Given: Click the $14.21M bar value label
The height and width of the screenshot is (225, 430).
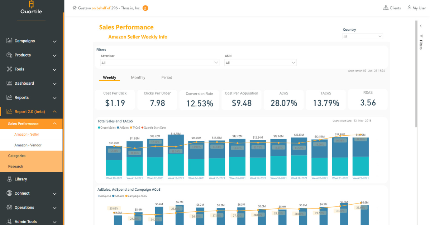Looking at the screenshot, I should point(176,134).
